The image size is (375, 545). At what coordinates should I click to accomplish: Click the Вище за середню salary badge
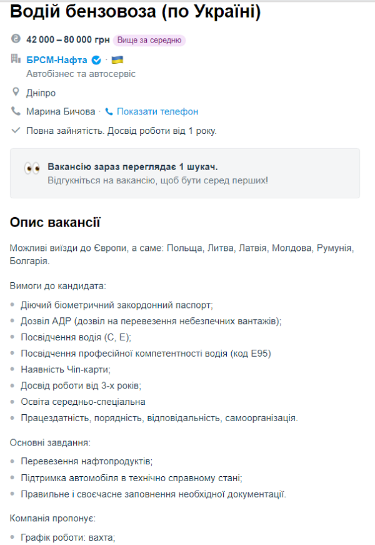149,40
